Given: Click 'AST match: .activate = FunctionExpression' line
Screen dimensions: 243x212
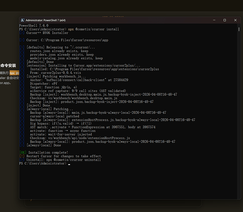Looking at the screenshot, I should (x=93, y=127).
